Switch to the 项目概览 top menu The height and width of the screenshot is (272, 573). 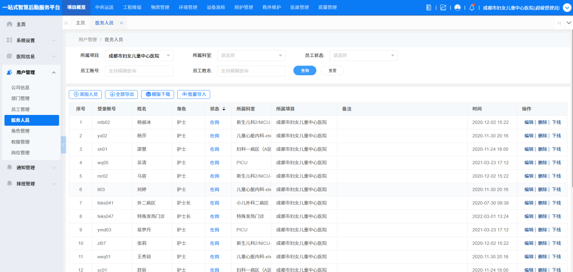point(76,8)
